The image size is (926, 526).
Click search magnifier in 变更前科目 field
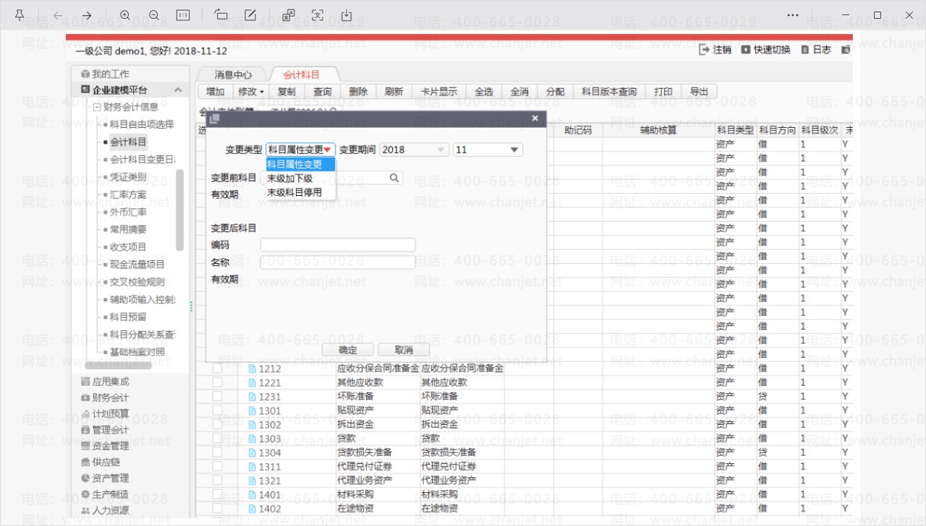tap(395, 177)
